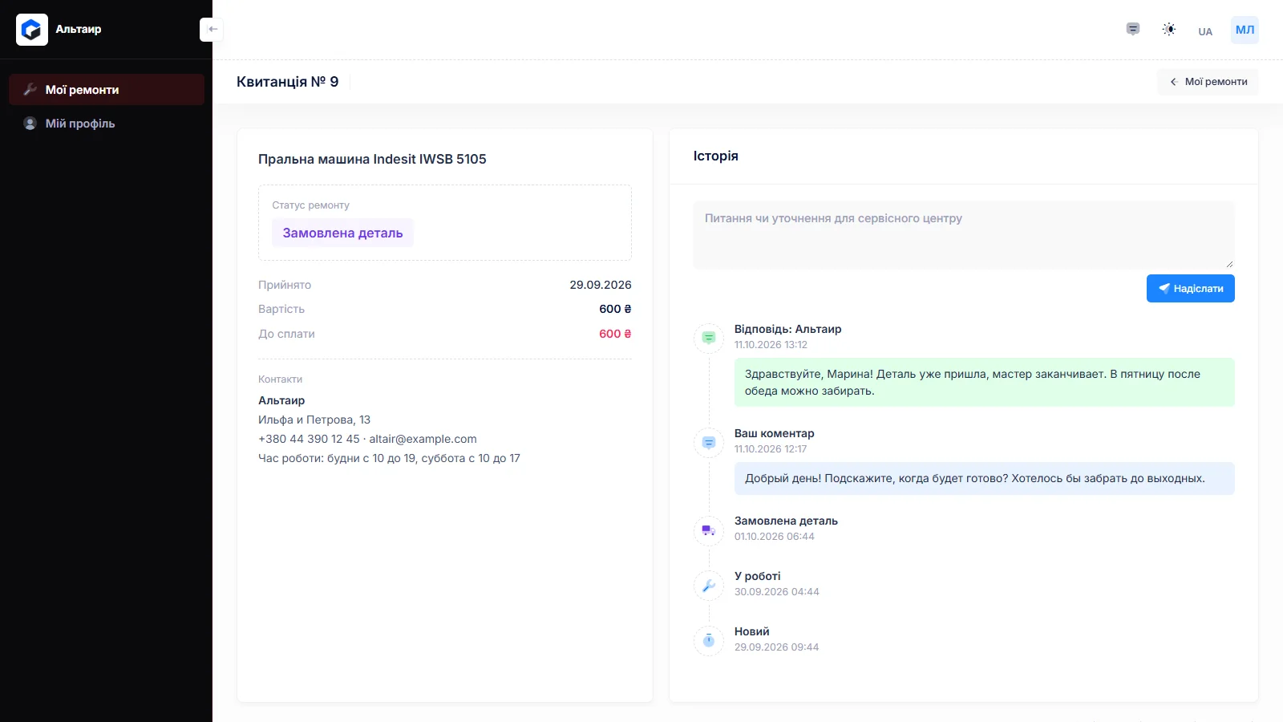Click the wrench icon for У роботі
This screenshot has width=1283, height=722.
[709, 585]
